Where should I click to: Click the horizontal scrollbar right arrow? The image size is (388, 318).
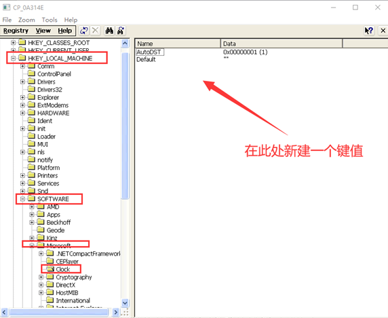coord(115,312)
